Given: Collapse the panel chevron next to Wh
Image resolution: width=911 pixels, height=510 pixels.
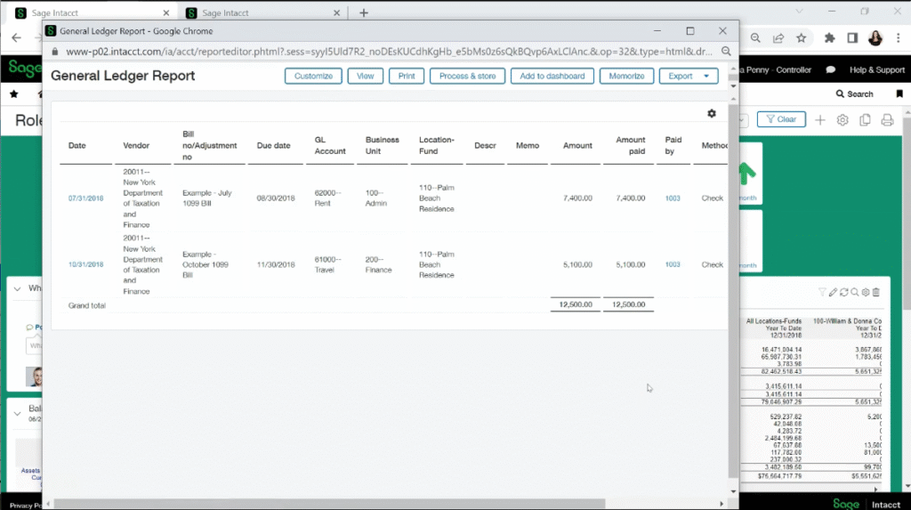Looking at the screenshot, I should click(x=18, y=288).
